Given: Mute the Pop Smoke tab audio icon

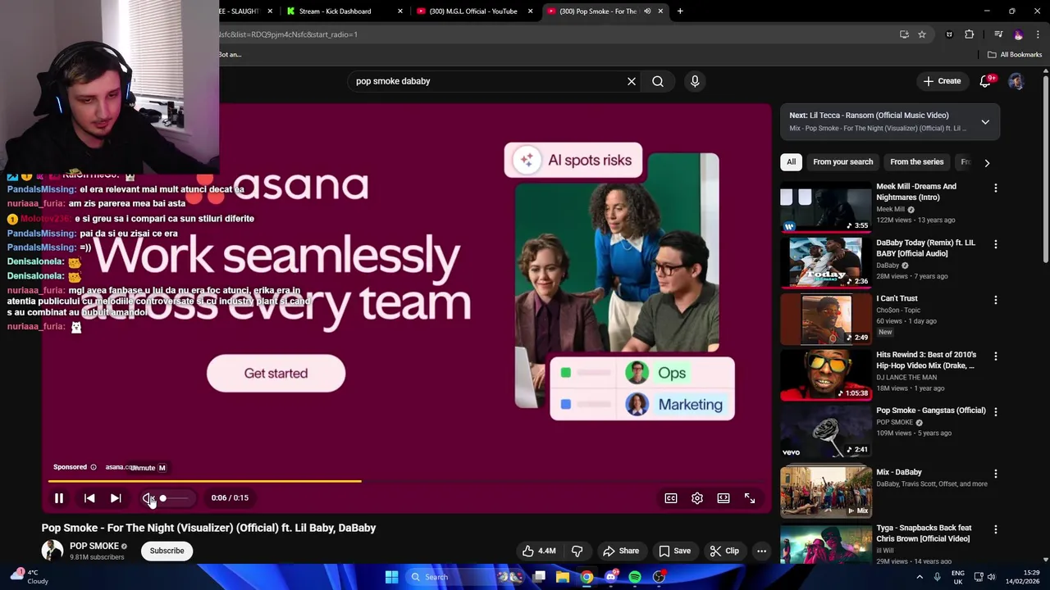Looking at the screenshot, I should [647, 11].
